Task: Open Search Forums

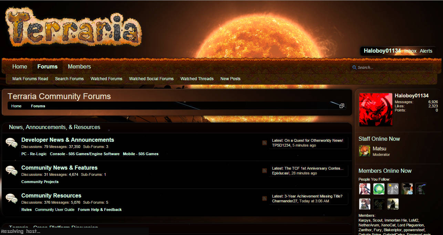Action: point(69,79)
